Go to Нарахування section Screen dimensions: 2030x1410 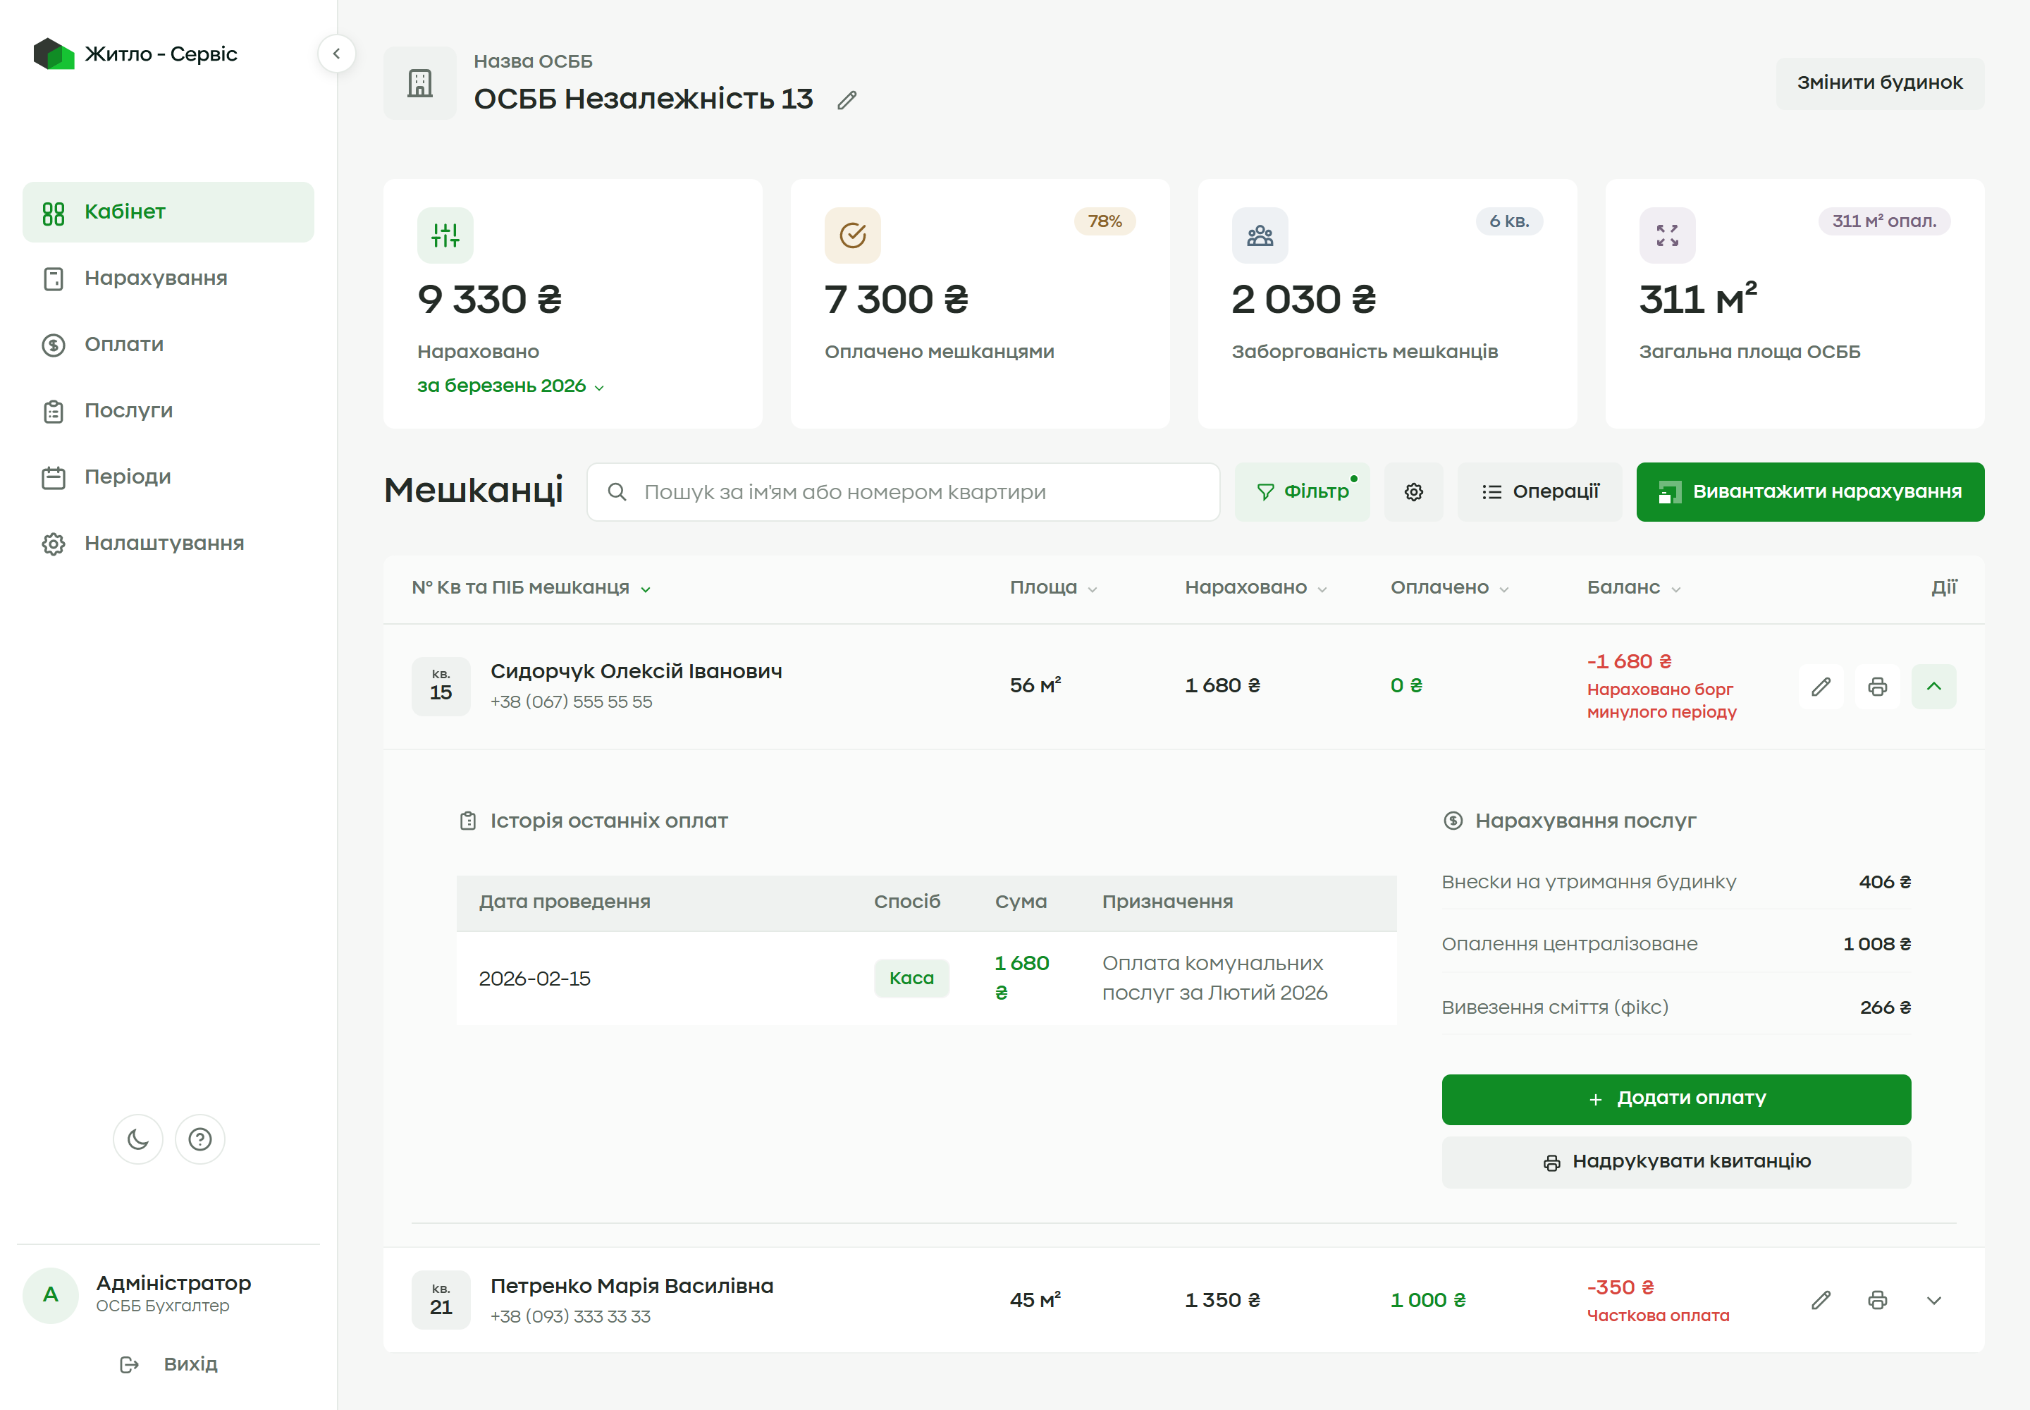coord(168,278)
